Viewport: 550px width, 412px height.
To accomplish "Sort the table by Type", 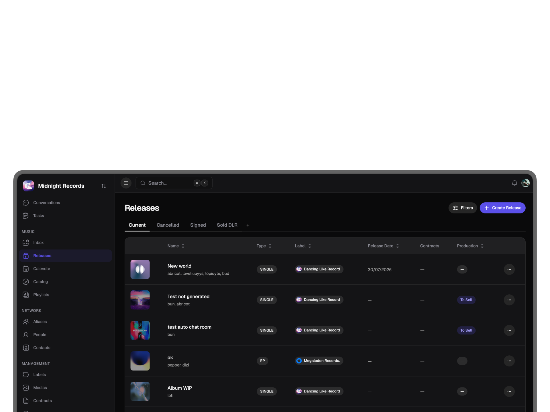I will point(264,246).
